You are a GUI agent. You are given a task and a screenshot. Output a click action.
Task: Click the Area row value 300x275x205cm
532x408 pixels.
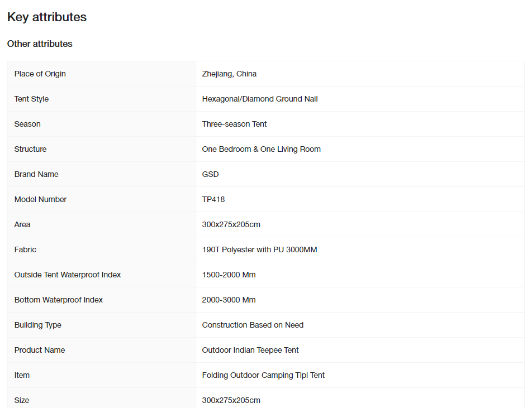[x=231, y=224]
